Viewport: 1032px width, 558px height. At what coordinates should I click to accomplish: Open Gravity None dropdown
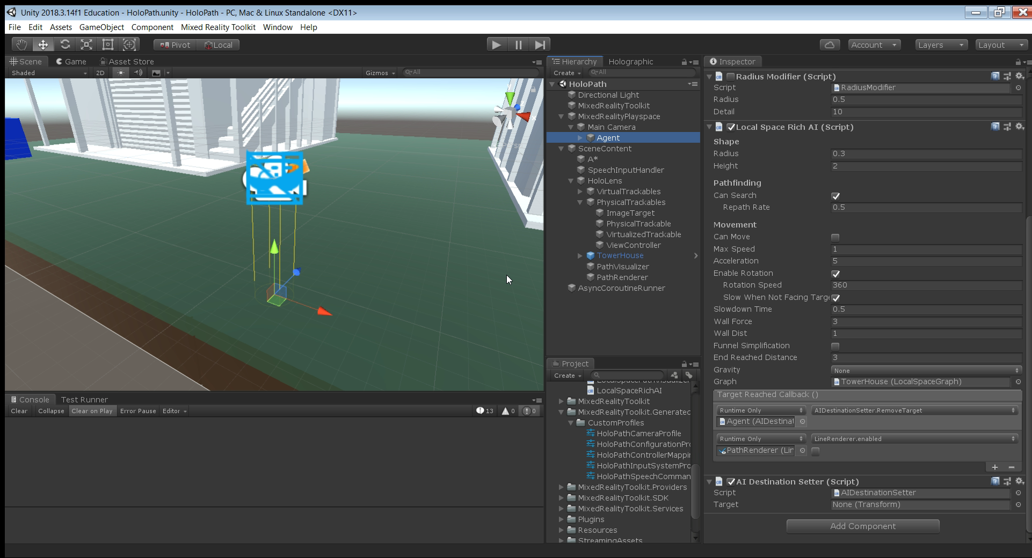pos(926,370)
